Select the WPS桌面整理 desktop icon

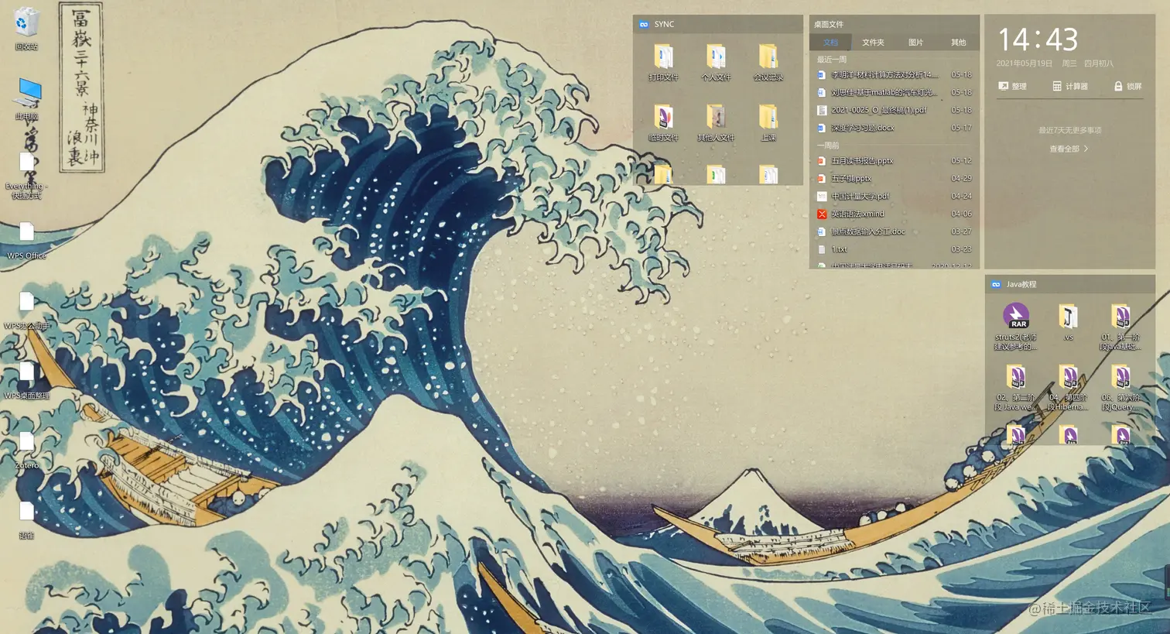26,381
